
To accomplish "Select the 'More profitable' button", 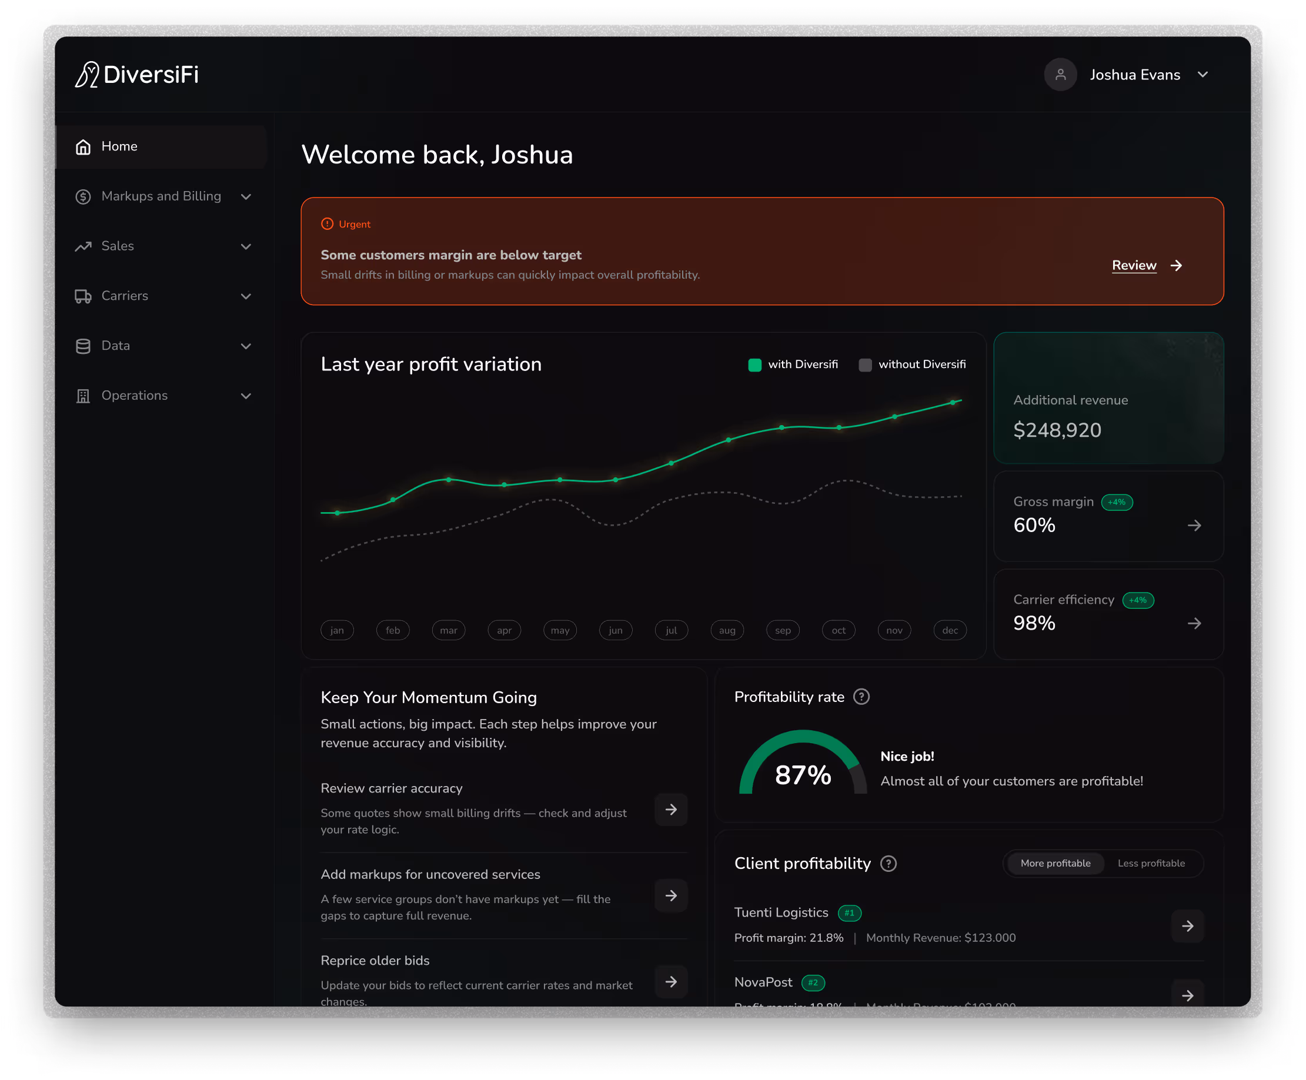I will pyautogui.click(x=1056, y=863).
